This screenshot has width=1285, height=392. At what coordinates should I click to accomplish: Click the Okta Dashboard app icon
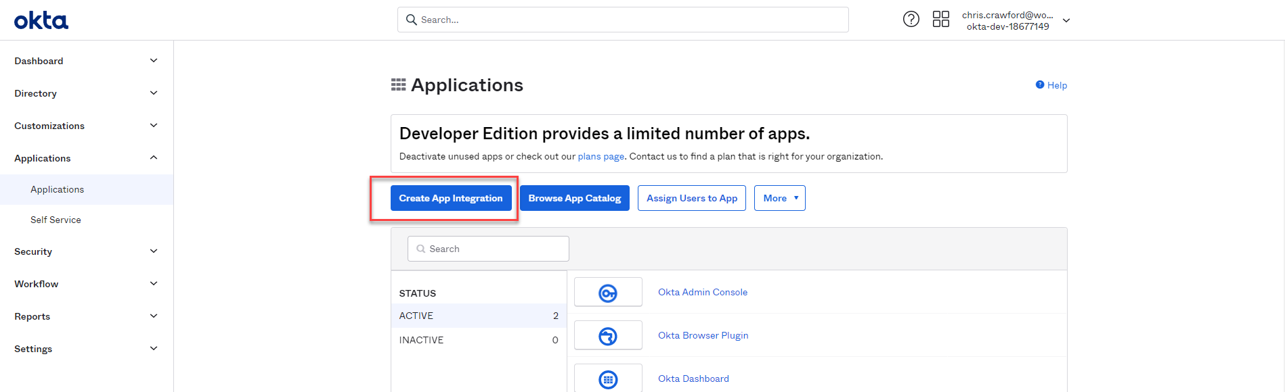[x=608, y=378]
